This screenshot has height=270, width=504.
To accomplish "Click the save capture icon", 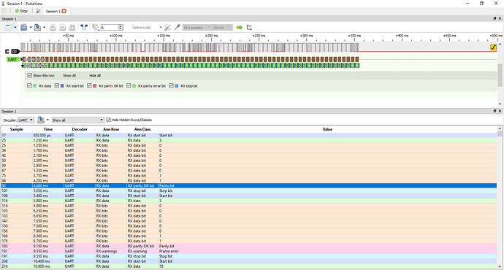I will [x=37, y=28].
